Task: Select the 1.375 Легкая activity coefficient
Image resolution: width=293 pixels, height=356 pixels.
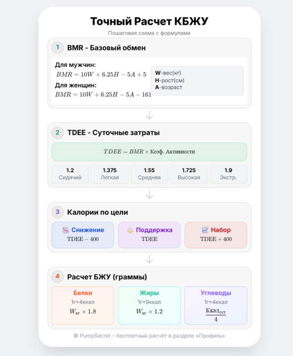Action: coord(110,174)
